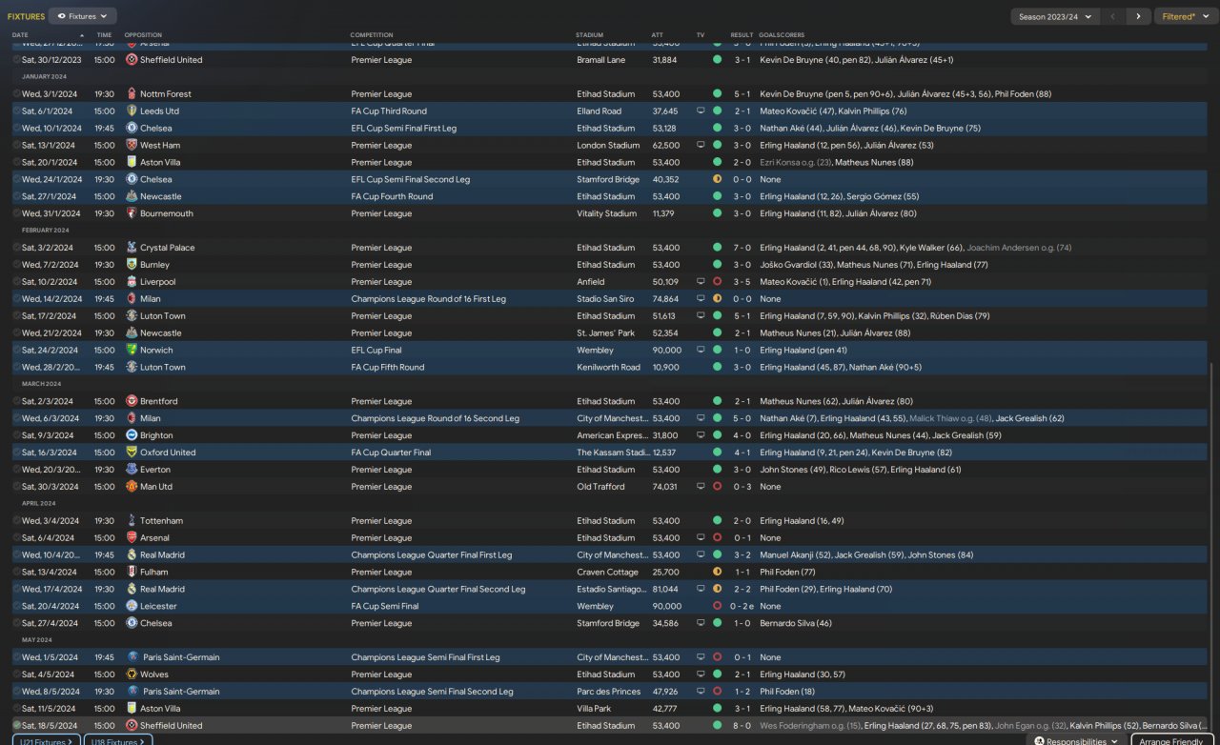Click the red loss indicator in the Leicester row

717,606
